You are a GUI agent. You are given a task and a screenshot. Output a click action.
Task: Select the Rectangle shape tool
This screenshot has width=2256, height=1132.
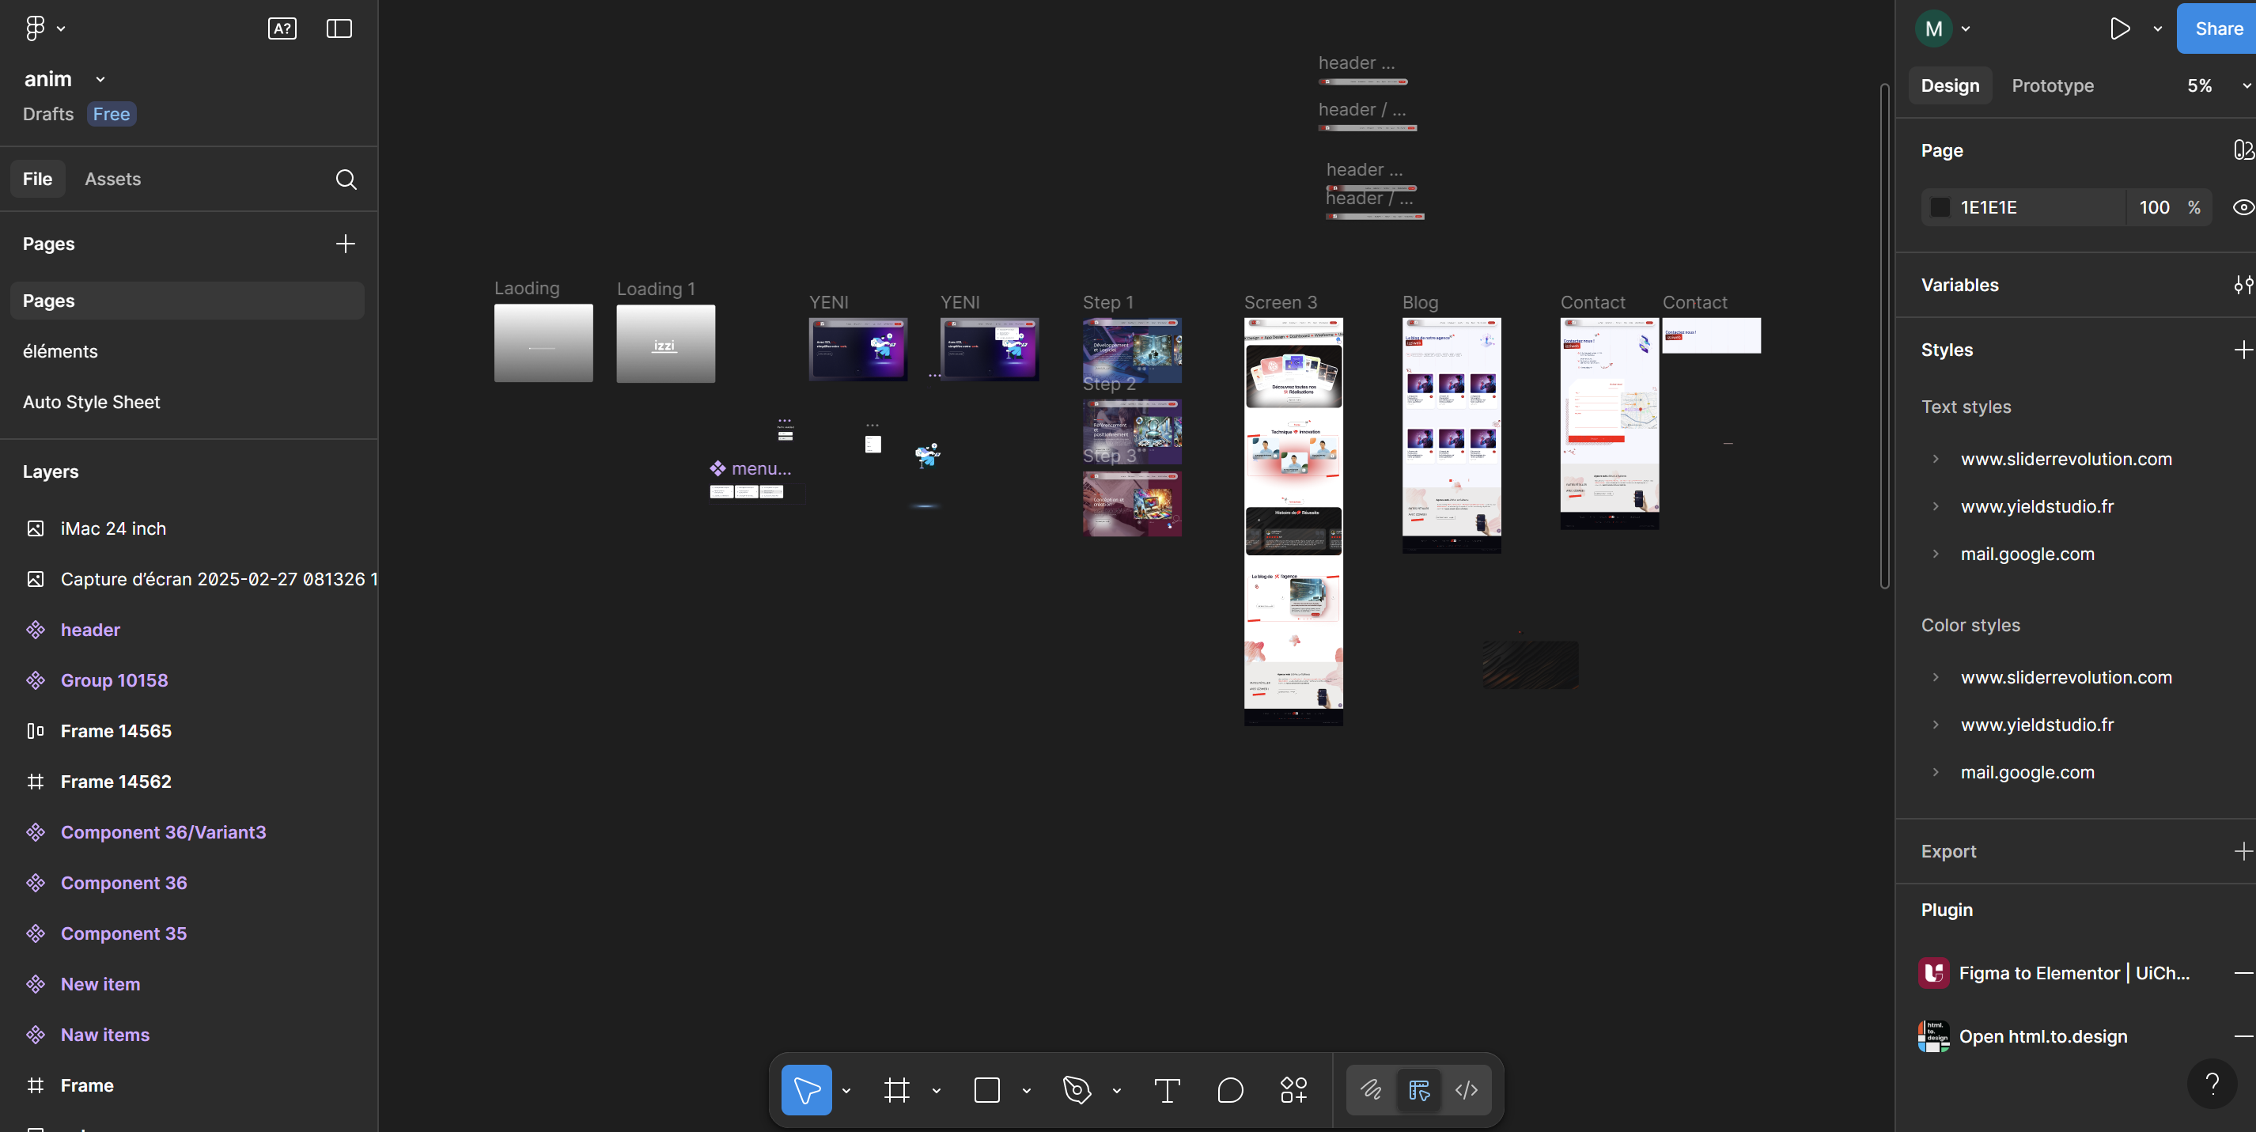point(987,1090)
